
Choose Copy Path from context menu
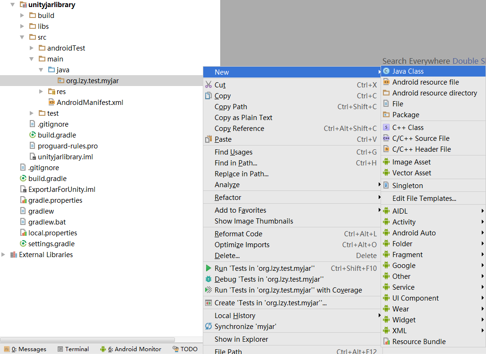(292, 107)
